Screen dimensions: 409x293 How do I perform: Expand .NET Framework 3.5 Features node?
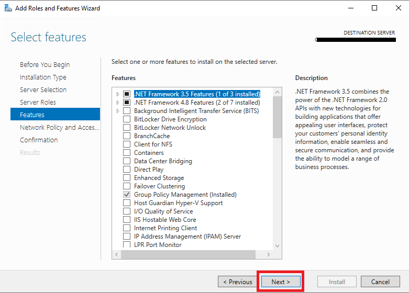tap(118, 94)
